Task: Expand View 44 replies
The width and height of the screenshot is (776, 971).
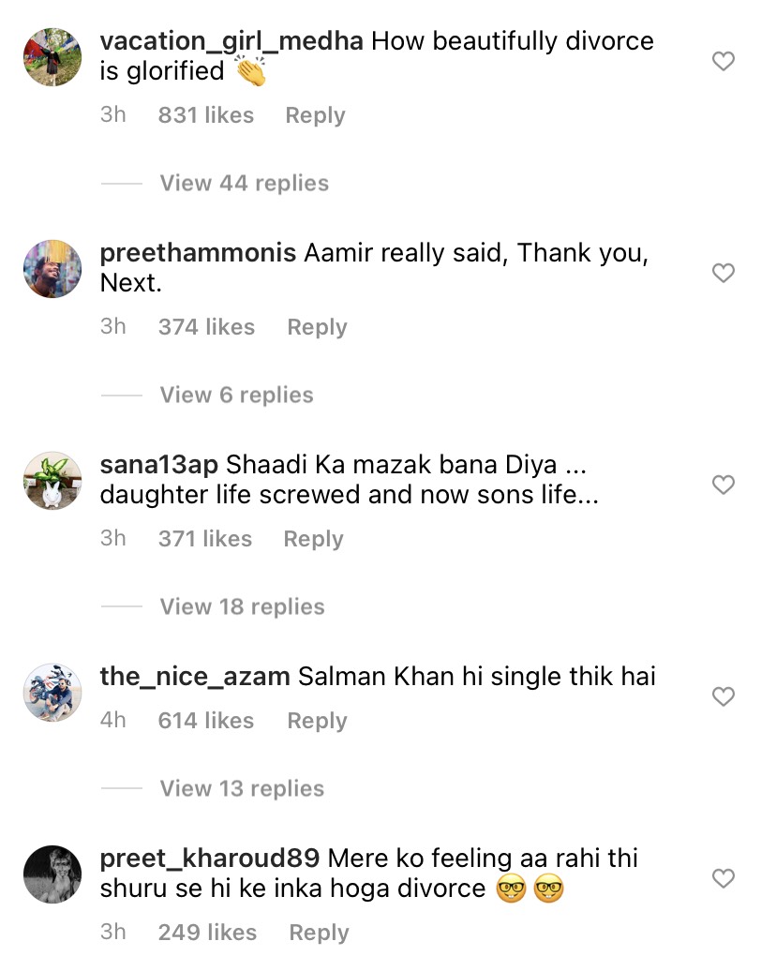Action: (x=244, y=184)
